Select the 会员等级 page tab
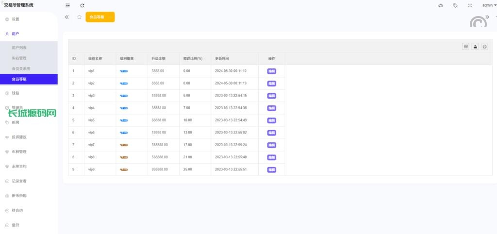Screen dimensions: 497x234 (x=100, y=17)
